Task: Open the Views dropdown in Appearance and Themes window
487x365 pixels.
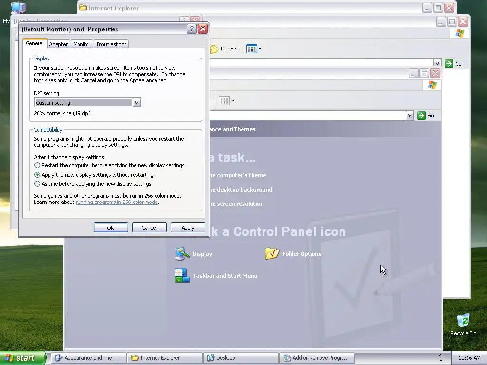Action: pos(226,101)
